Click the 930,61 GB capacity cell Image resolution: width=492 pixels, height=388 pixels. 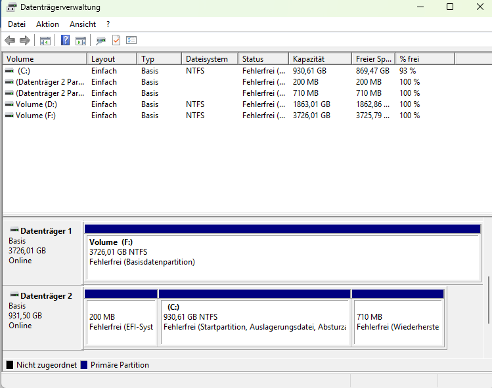coord(309,71)
